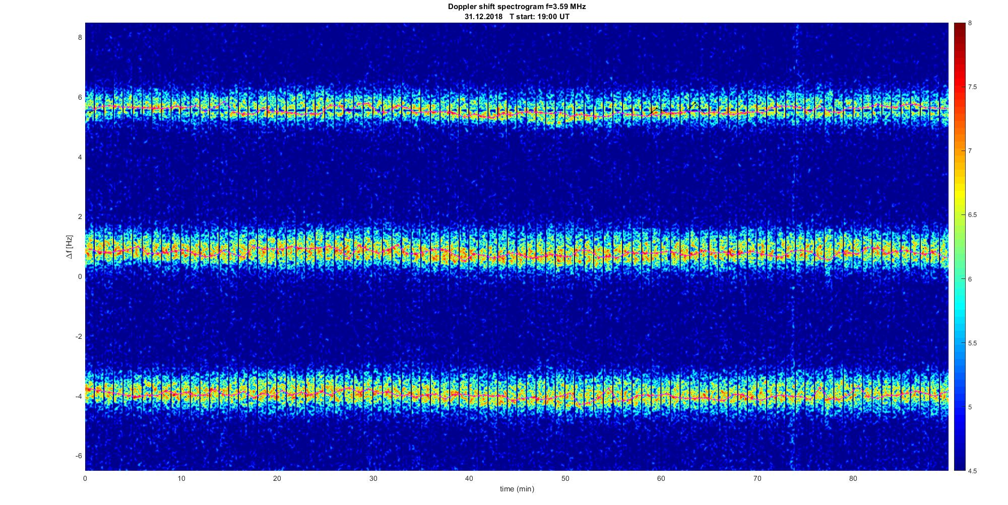Image resolution: width=1008 pixels, height=505 pixels.
Task: Click the y-axis tick label '8'
Action: pyautogui.click(x=79, y=37)
